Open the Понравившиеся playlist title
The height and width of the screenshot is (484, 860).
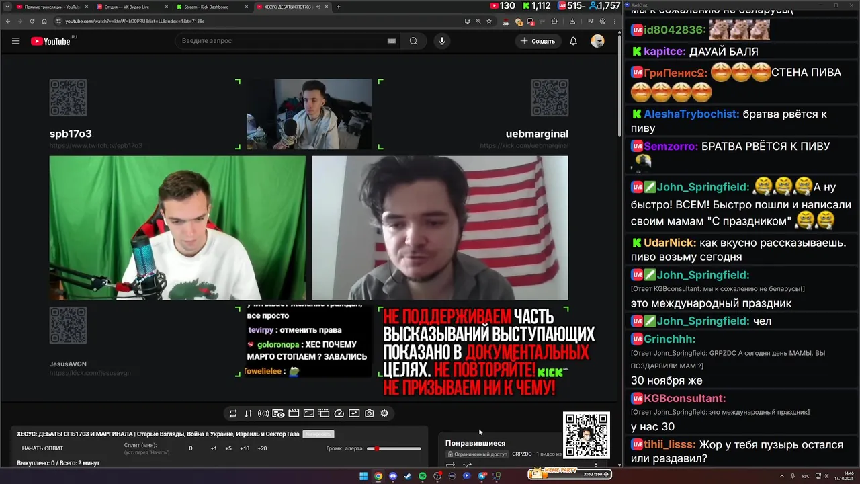475,443
